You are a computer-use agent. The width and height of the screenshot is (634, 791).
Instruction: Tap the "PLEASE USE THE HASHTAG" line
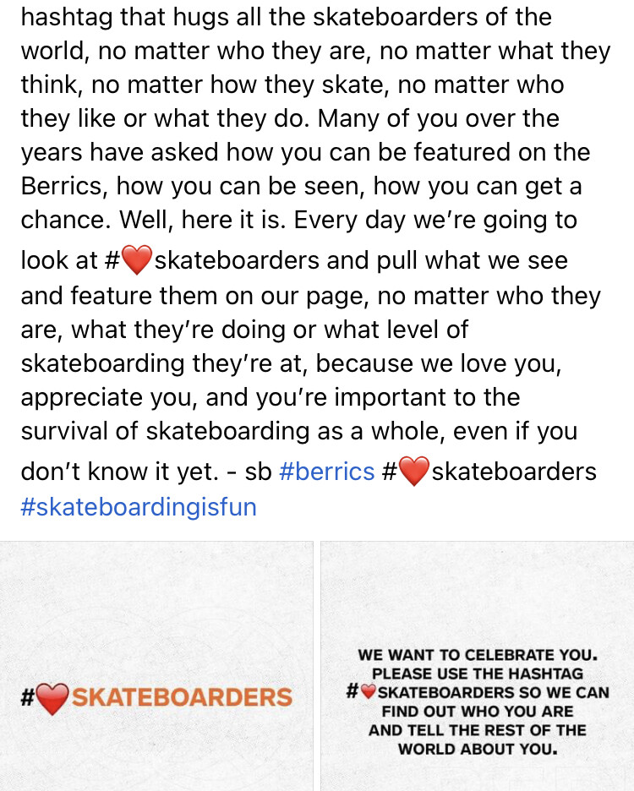478,674
